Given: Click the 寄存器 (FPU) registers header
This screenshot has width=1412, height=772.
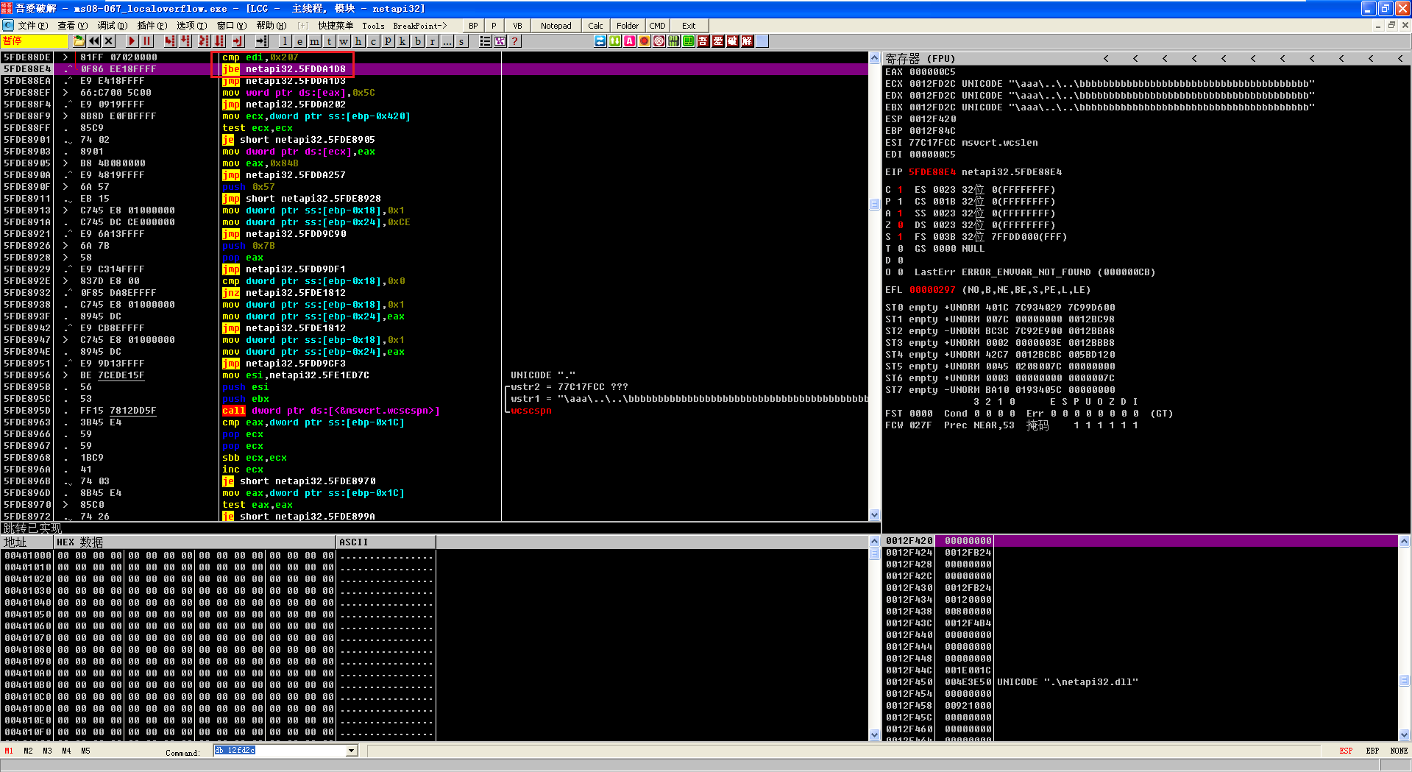Looking at the screenshot, I should click(920, 58).
